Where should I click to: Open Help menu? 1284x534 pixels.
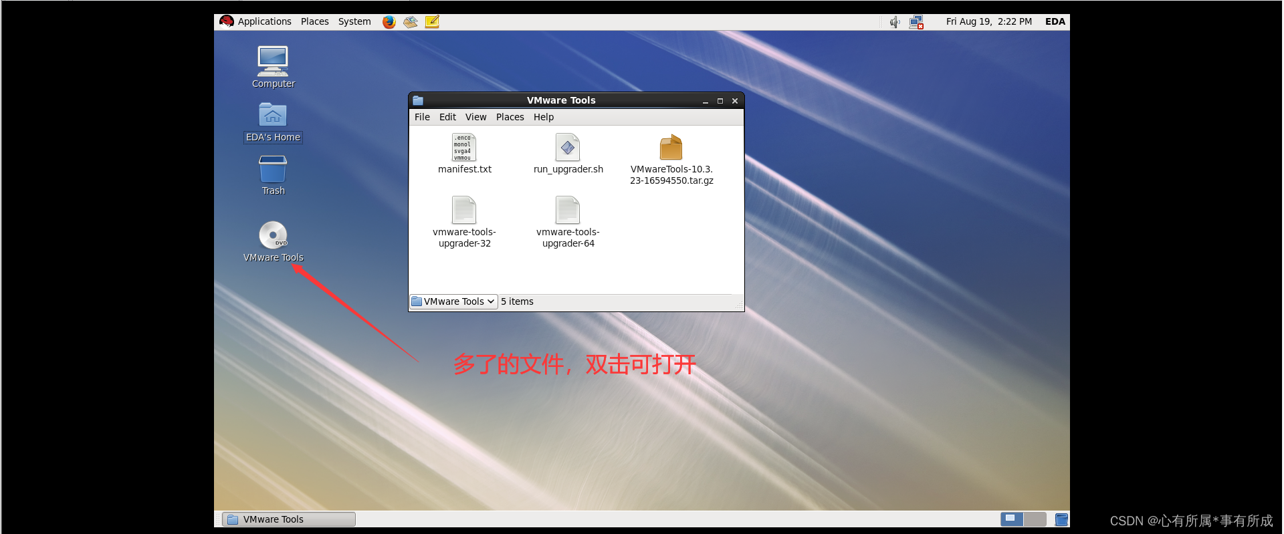click(x=543, y=117)
